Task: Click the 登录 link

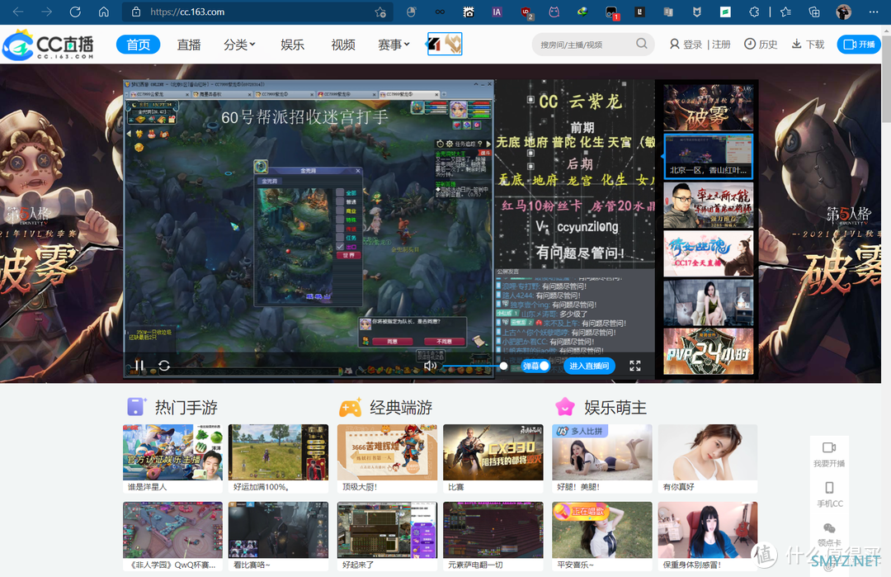Action: coord(686,45)
